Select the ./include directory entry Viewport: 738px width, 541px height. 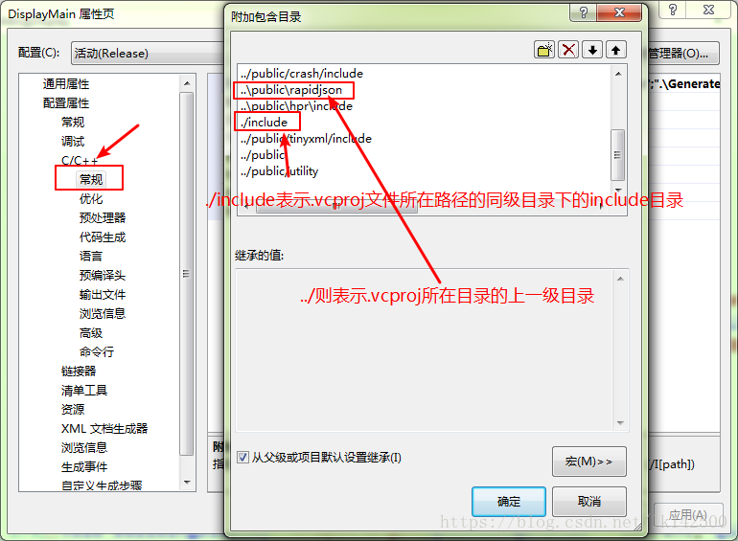[x=264, y=123]
